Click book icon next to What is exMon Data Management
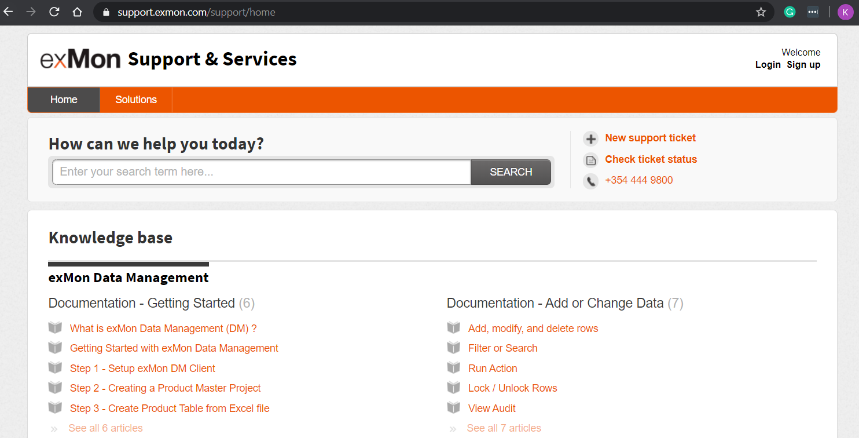This screenshot has height=438, width=859. (x=55, y=328)
